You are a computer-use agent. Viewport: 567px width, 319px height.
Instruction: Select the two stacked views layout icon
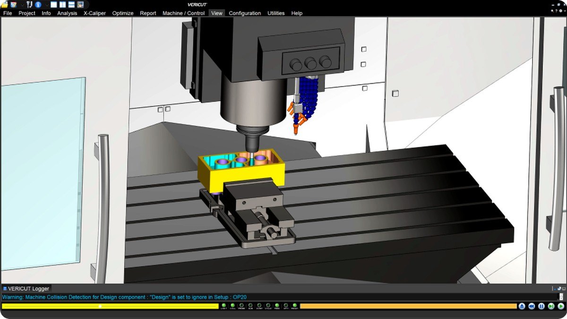tap(71, 5)
